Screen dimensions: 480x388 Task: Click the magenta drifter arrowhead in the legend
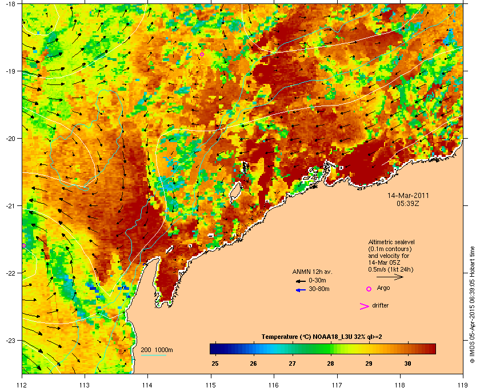365,306
